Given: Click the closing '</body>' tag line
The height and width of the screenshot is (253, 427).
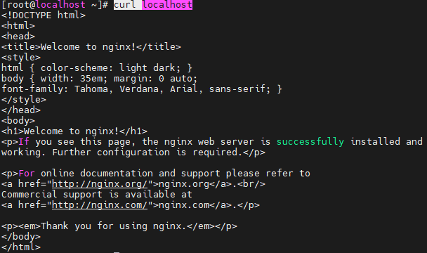Looking at the screenshot, I should pyautogui.click(x=21, y=237).
